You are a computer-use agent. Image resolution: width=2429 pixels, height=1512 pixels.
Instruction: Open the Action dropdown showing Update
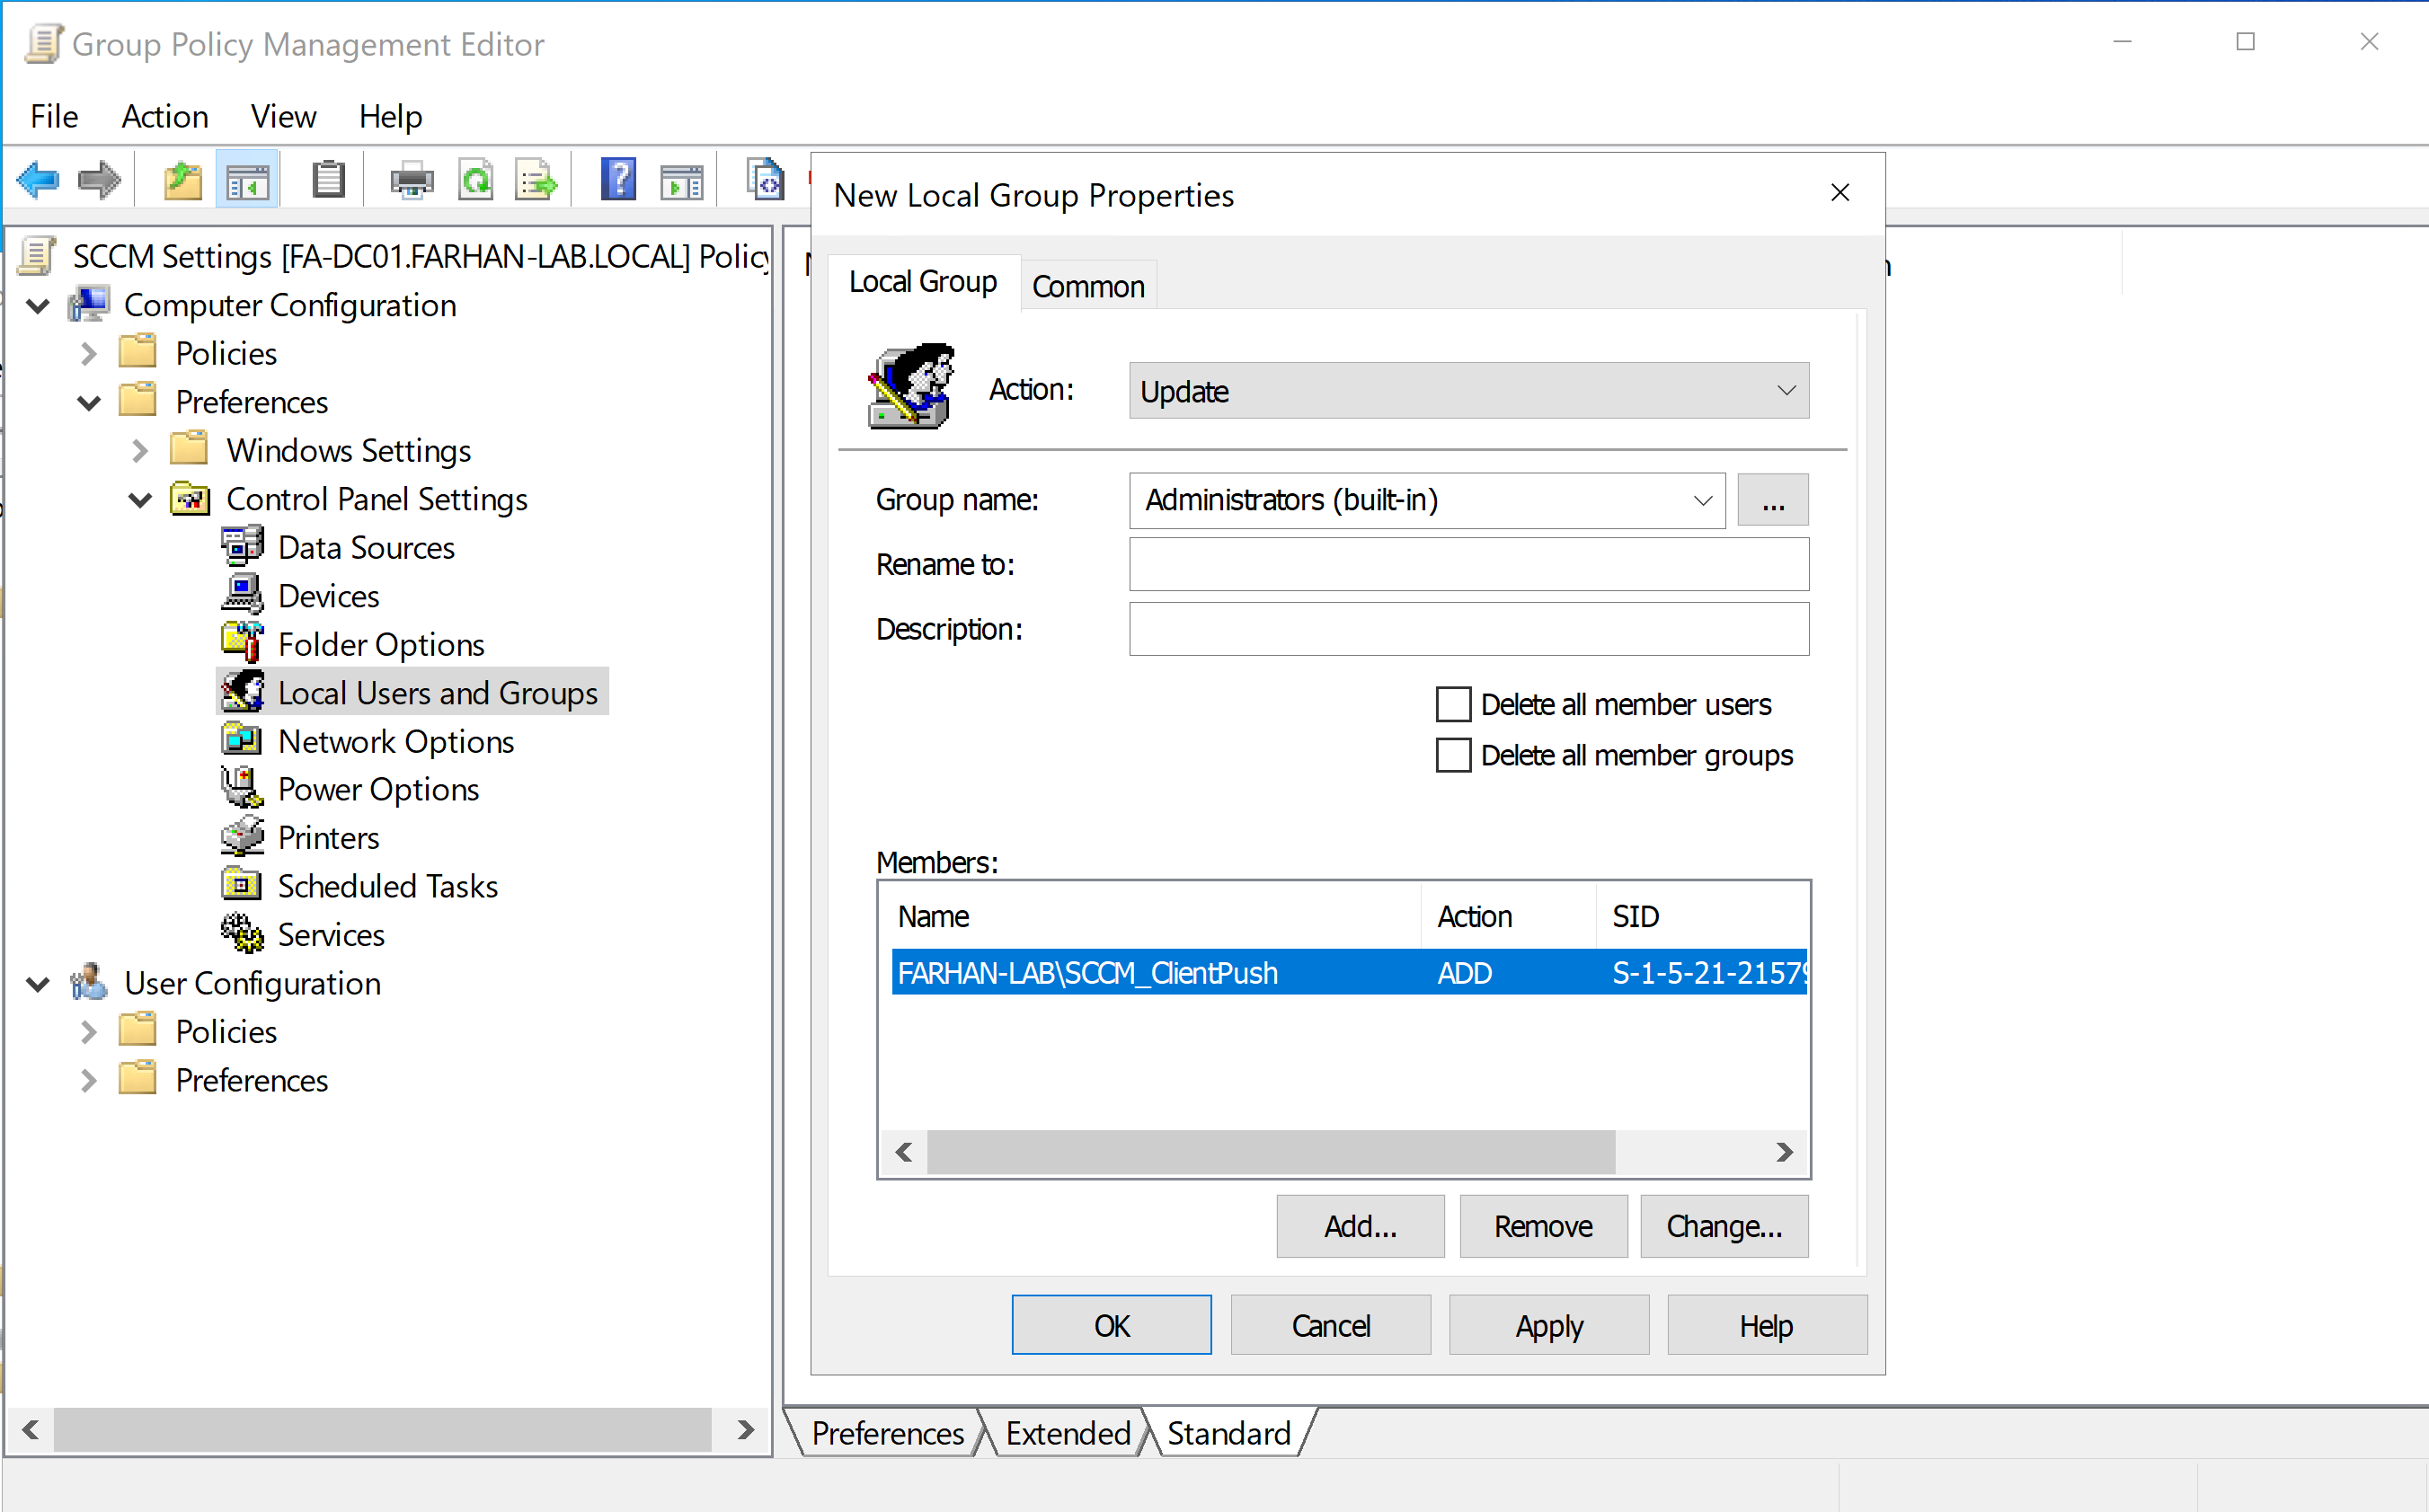[1468, 391]
